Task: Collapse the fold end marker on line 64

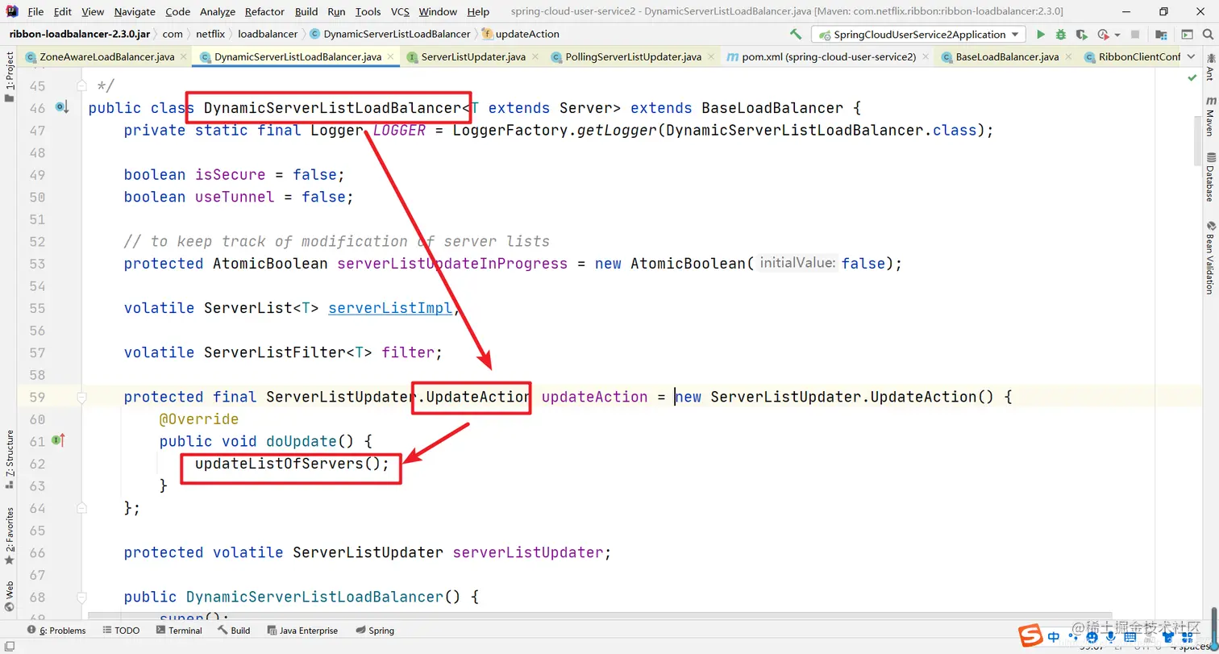Action: (x=81, y=508)
